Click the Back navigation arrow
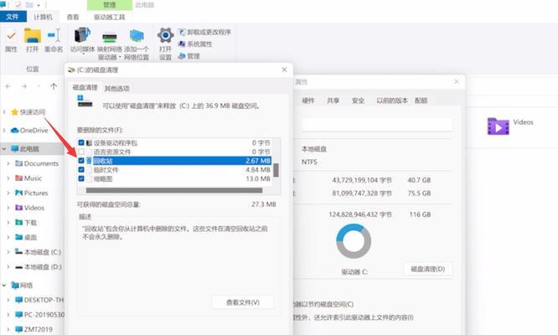 [x=8, y=86]
